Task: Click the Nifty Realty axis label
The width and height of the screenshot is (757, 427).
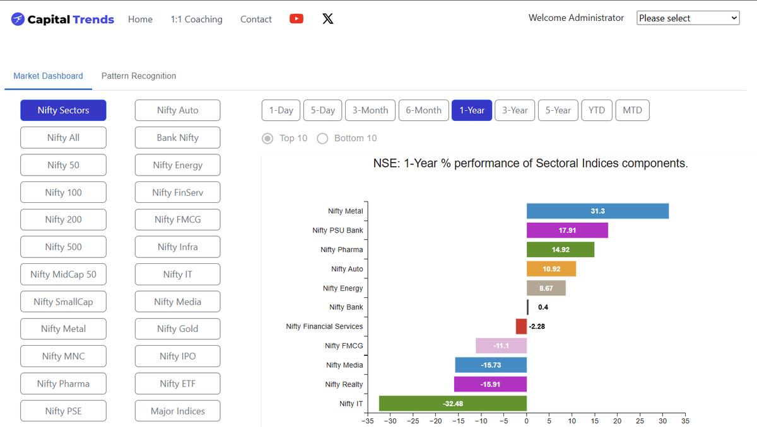Action: coord(344,384)
